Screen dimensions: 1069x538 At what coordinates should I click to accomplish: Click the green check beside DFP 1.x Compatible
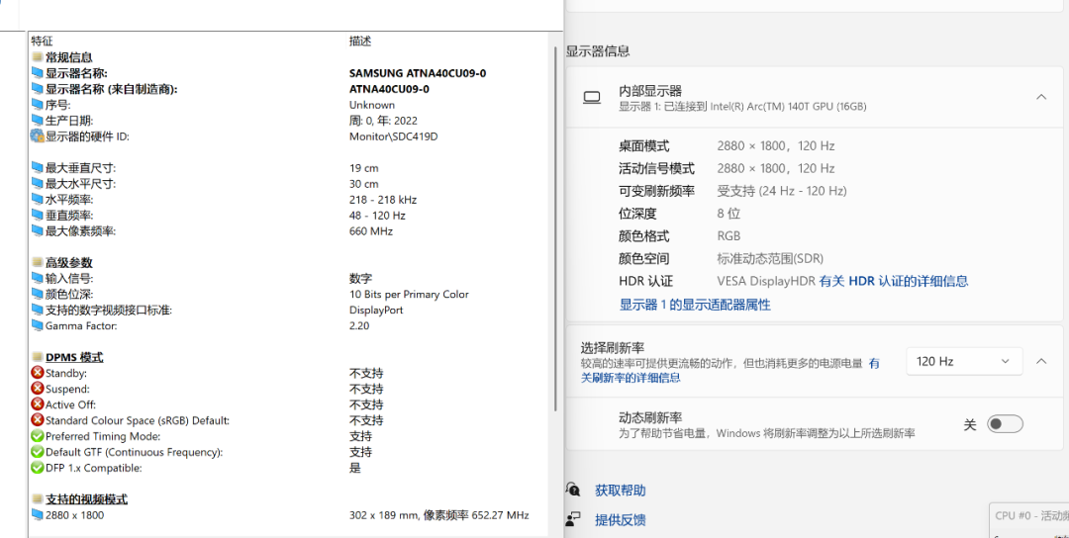(x=37, y=467)
